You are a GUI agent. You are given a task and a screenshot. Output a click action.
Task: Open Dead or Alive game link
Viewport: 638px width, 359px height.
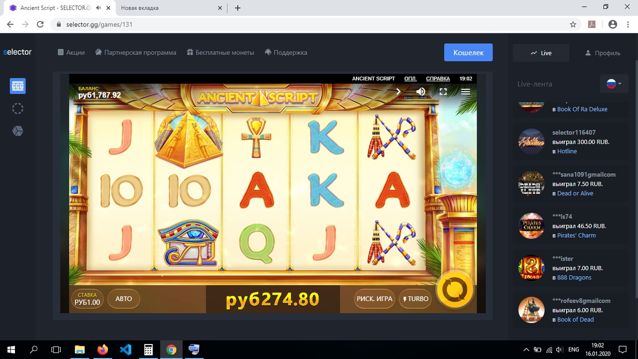(575, 193)
